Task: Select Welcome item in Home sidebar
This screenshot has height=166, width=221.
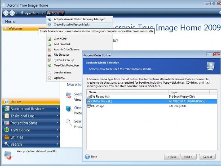Action: pyautogui.click(x=24, y=28)
